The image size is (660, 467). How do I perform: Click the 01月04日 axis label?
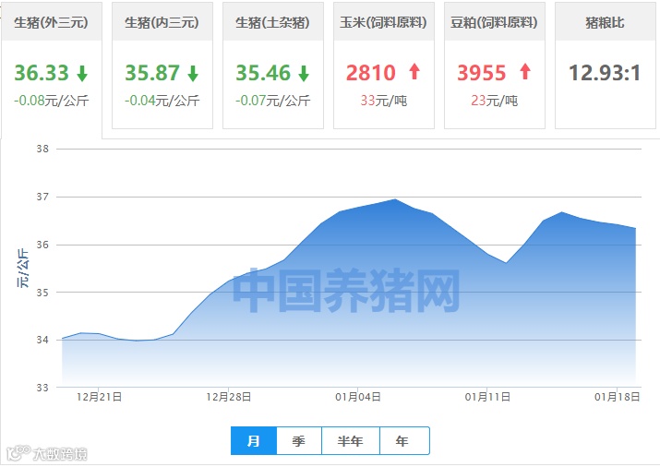coord(358,397)
